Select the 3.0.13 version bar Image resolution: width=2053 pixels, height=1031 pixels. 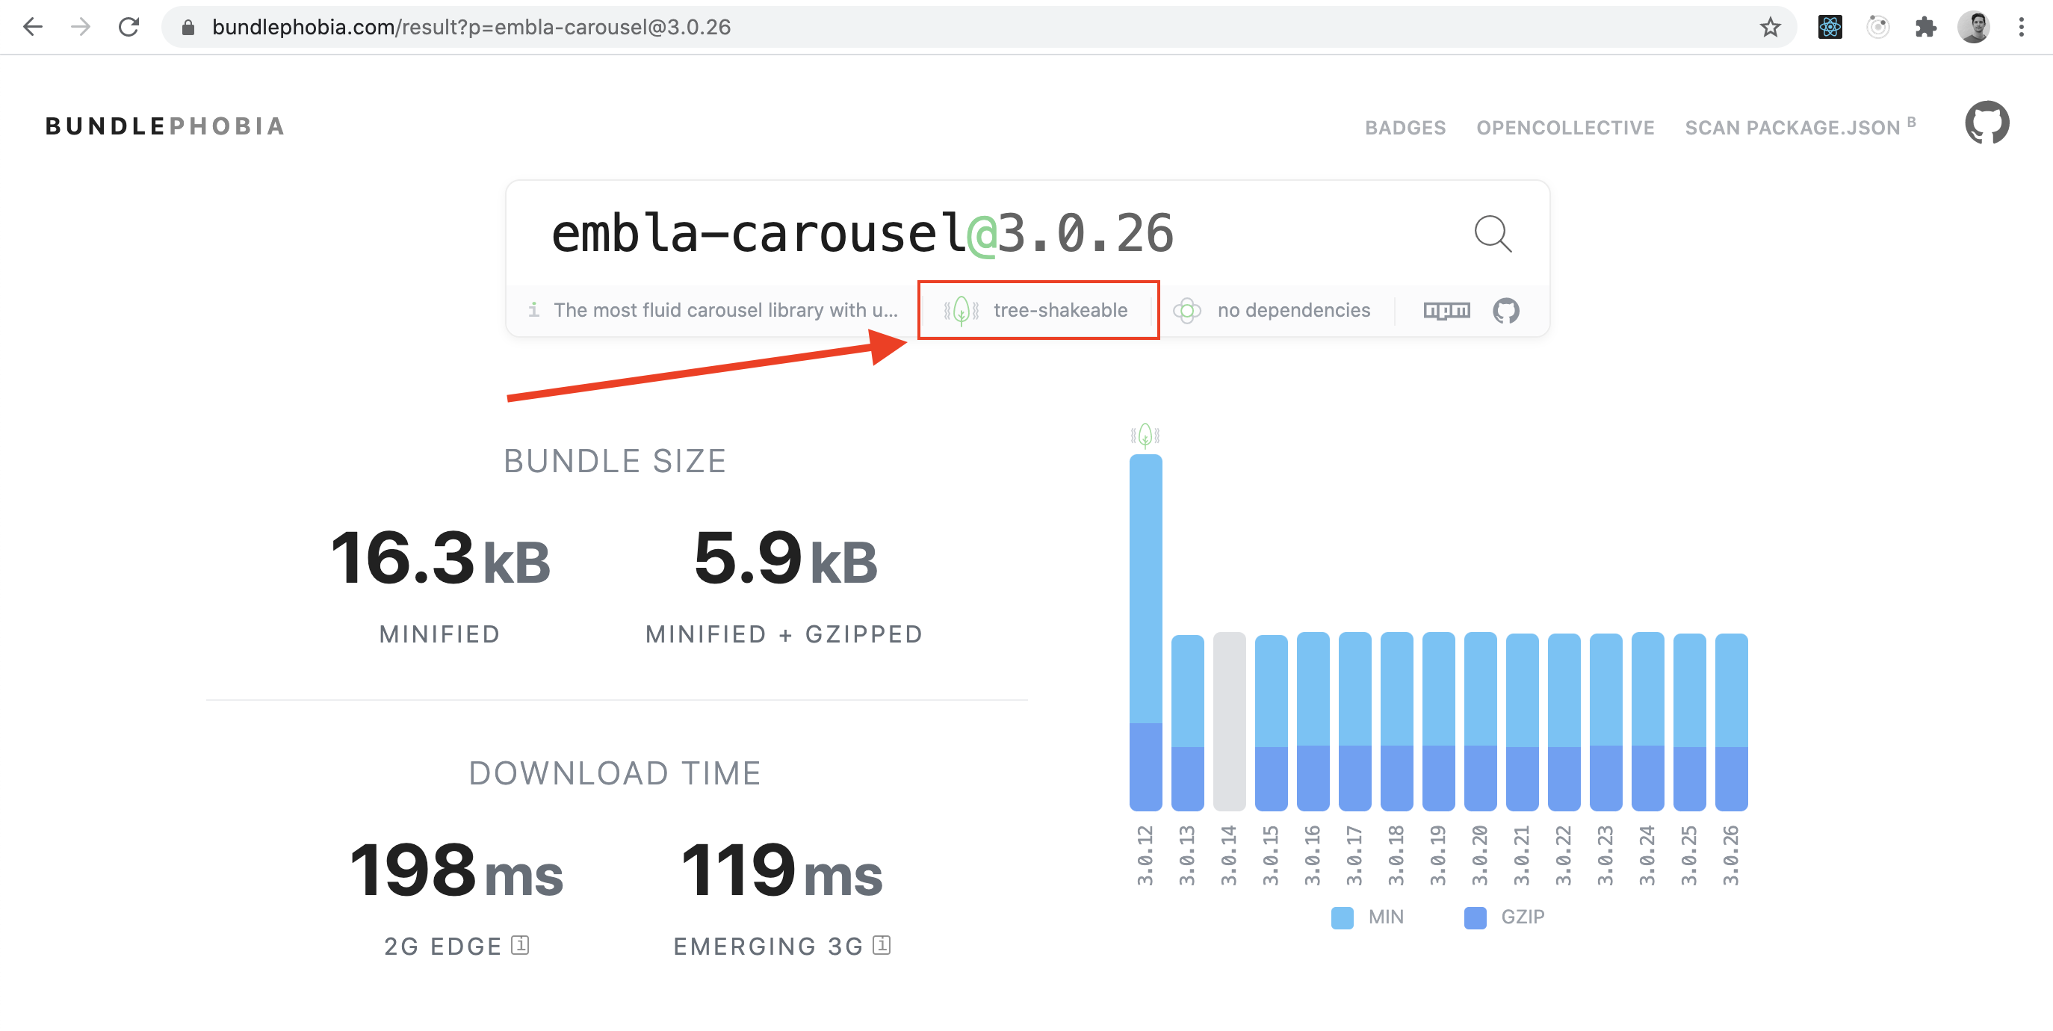pos(1187,722)
